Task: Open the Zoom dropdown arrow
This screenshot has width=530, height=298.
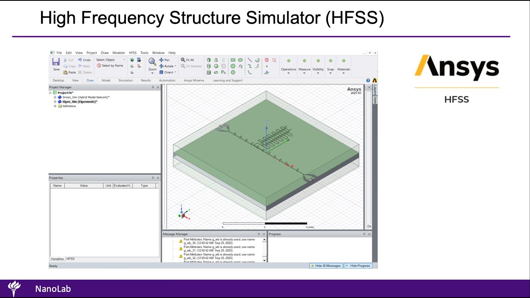Action: tap(152, 73)
